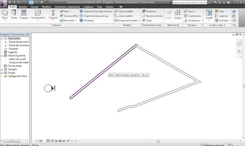245x146 pixels.
Task: Switch to the Vista ribbon tab
Action: click(100, 7)
